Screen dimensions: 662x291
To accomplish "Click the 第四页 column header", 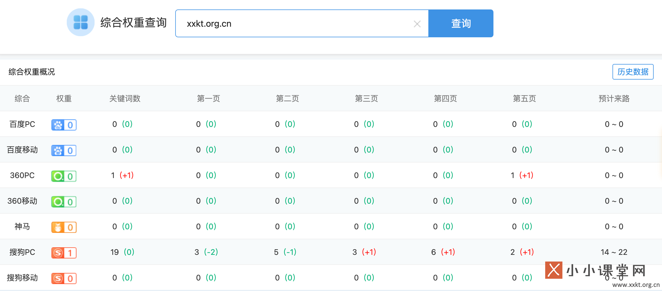I will point(446,98).
